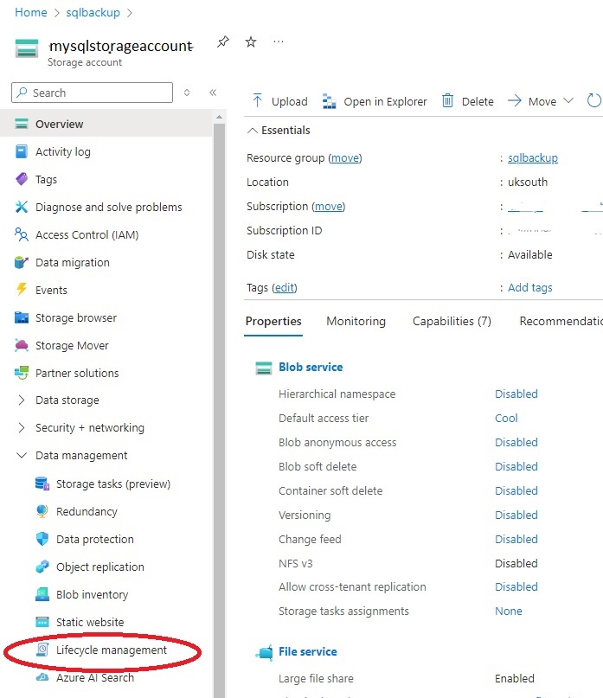Click edit link next to Tags
Viewport: 603px width, 698px height.
click(x=285, y=287)
